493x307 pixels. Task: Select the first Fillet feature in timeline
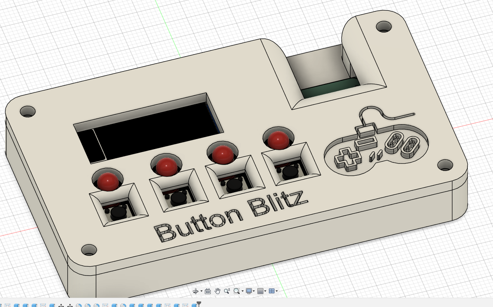[x=79, y=306]
